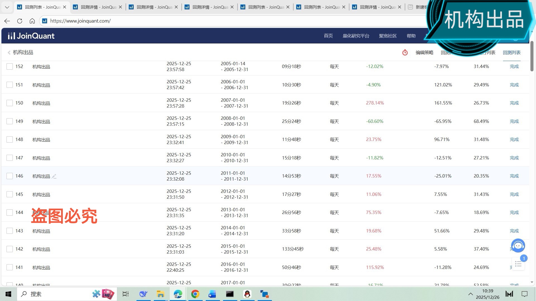This screenshot has height=301, width=536.
Task: Switch to the 回测列表 tab
Action: (x=511, y=52)
